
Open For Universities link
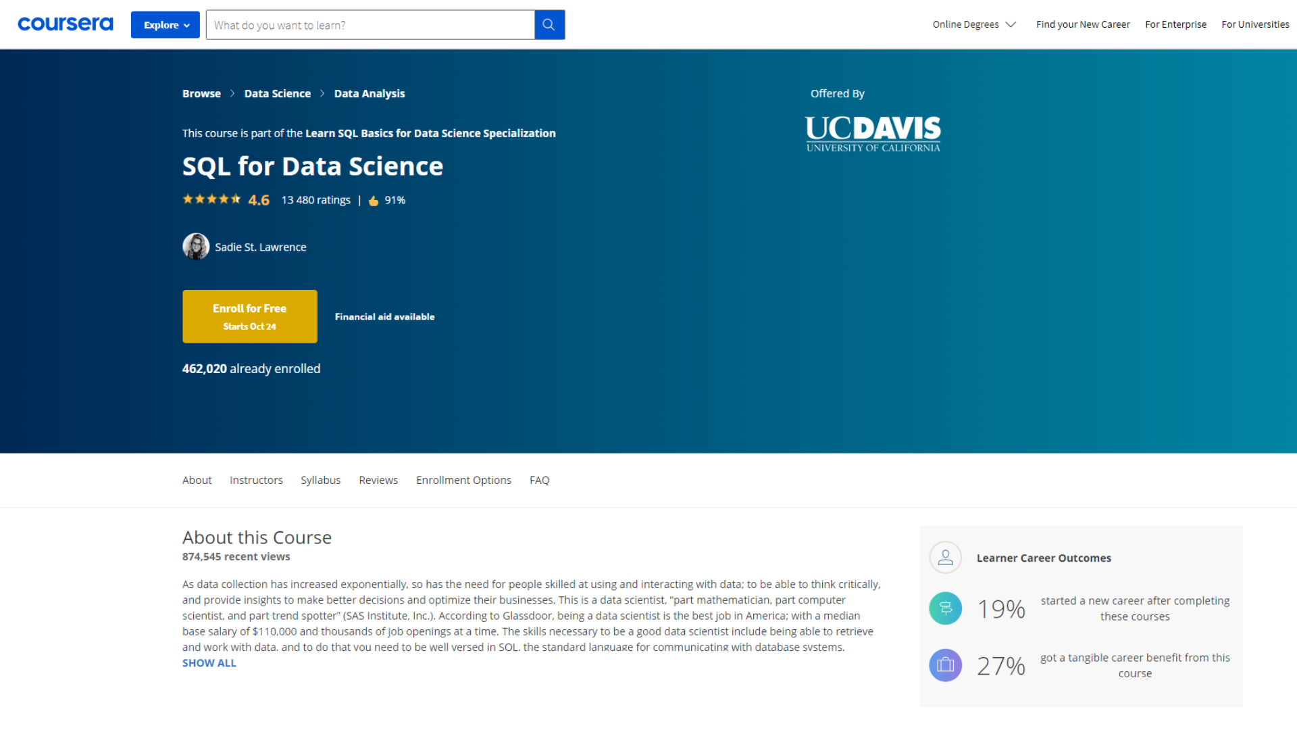click(1255, 24)
